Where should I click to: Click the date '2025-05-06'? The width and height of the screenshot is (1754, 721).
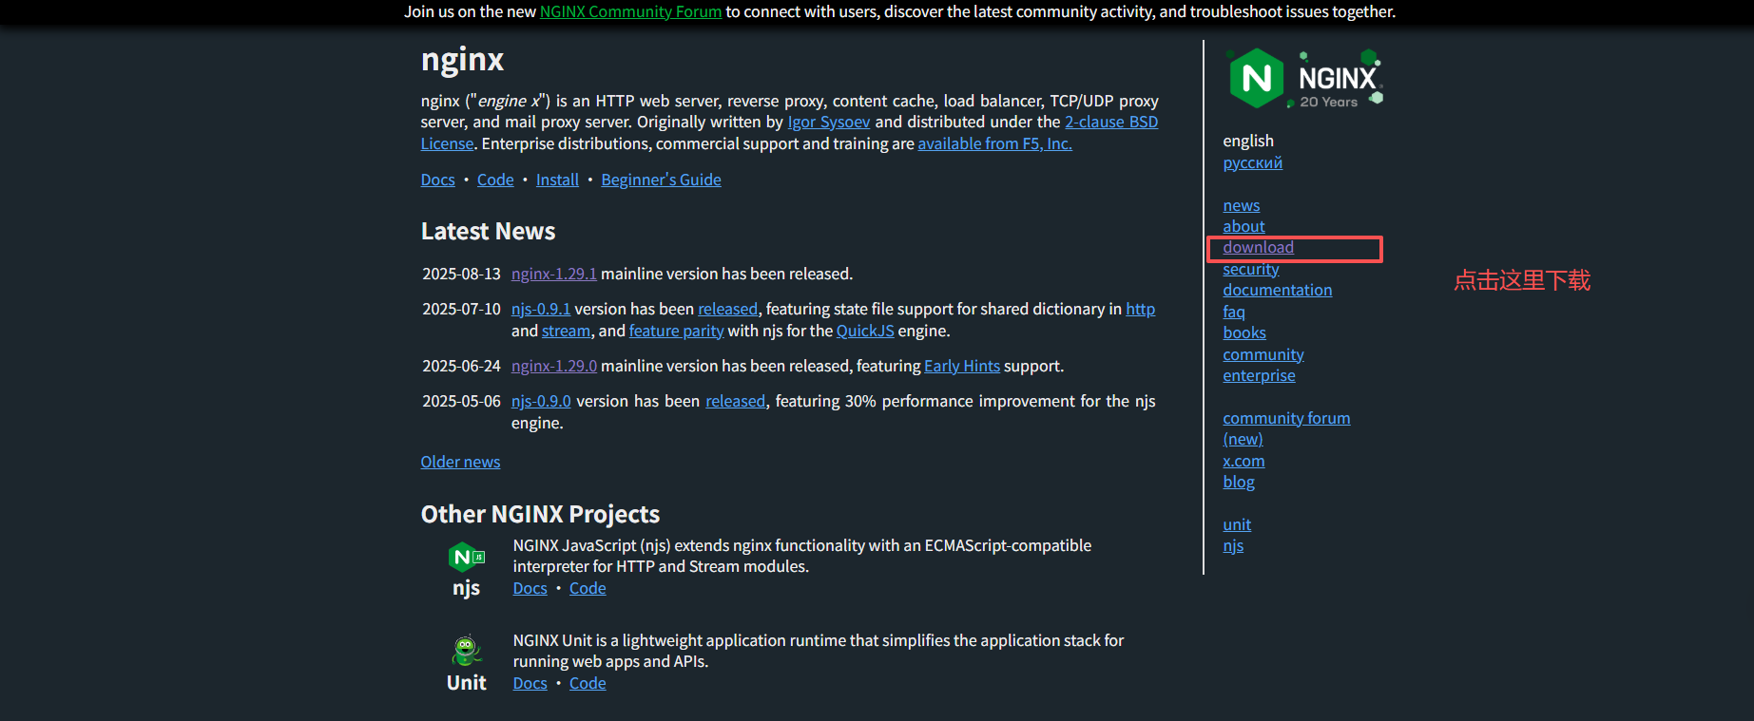coord(461,401)
